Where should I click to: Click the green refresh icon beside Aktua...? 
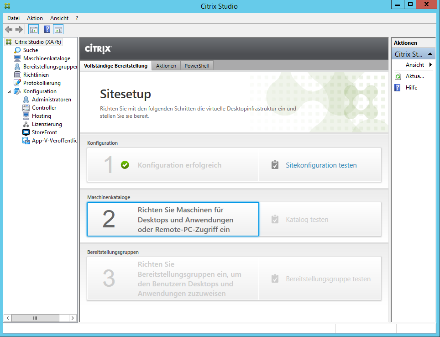398,76
